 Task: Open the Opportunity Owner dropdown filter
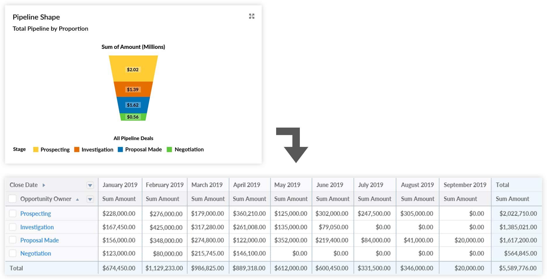tap(90, 199)
